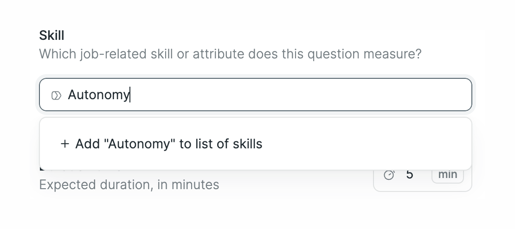This screenshot has width=515, height=229.
Task: Click the "Expected duration, in minutes" caption
Action: coord(129,185)
